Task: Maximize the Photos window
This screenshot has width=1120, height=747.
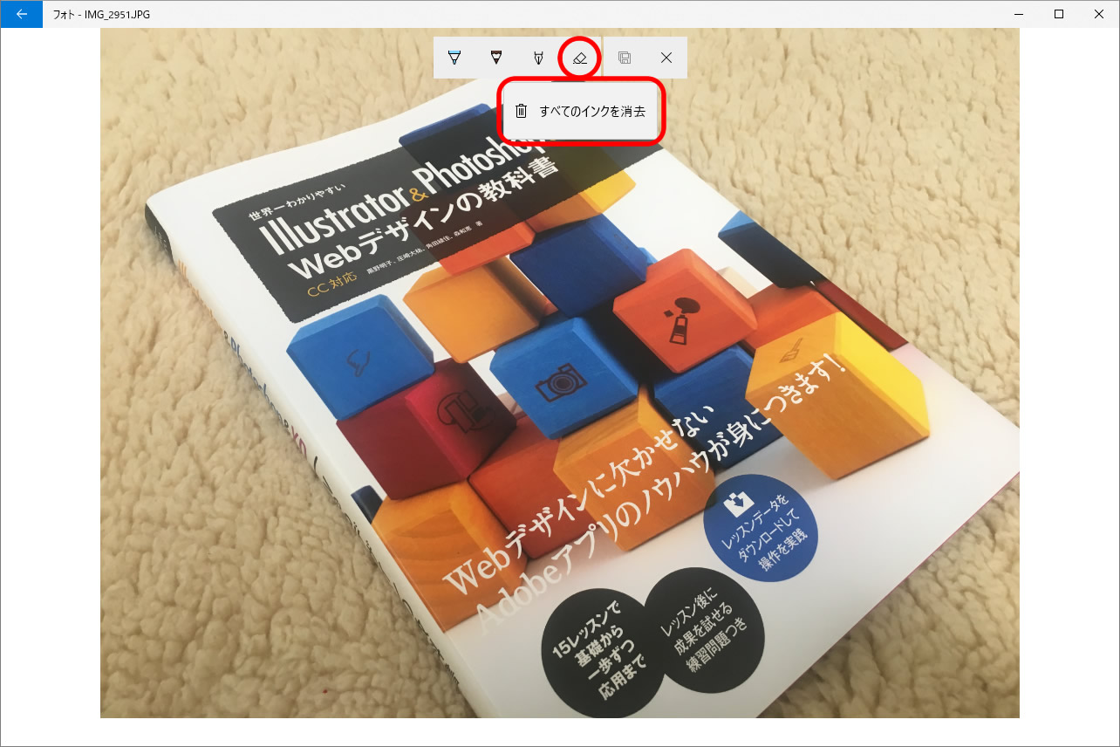Action: [1059, 14]
